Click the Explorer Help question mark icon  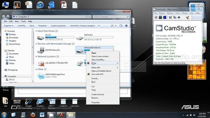(126, 26)
